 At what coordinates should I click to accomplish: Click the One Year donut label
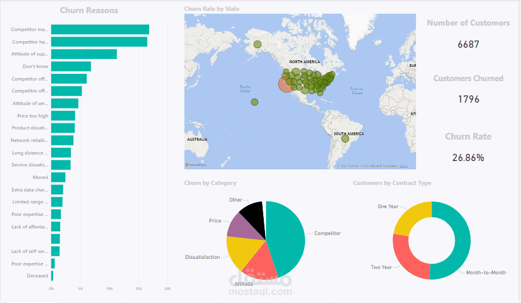point(388,206)
